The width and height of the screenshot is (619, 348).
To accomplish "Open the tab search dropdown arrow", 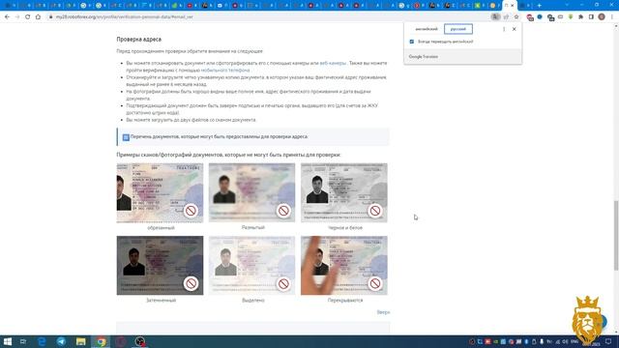I will click(x=567, y=5).
